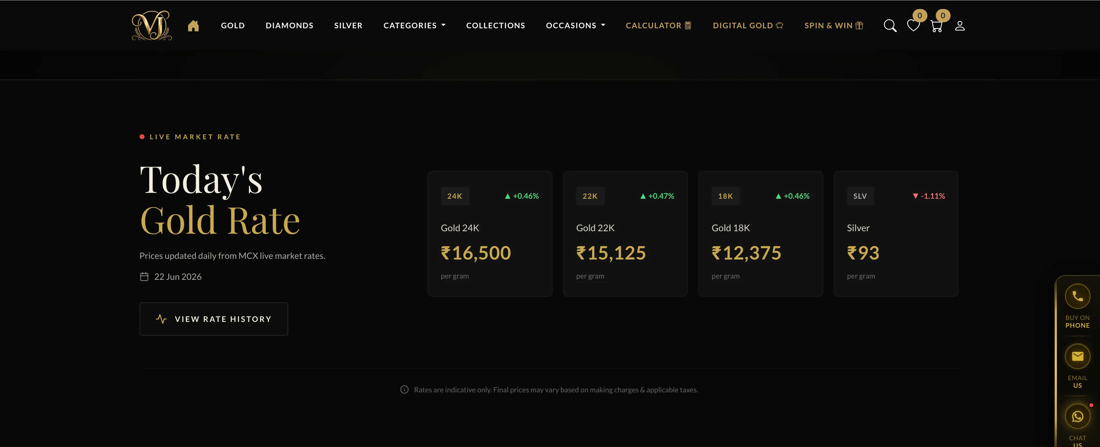This screenshot has height=447, width=1100.
Task: Open the user account icon
Action: [x=960, y=26]
